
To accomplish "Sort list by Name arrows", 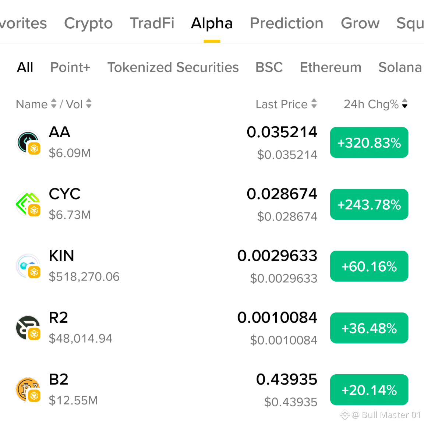I will click(x=54, y=104).
